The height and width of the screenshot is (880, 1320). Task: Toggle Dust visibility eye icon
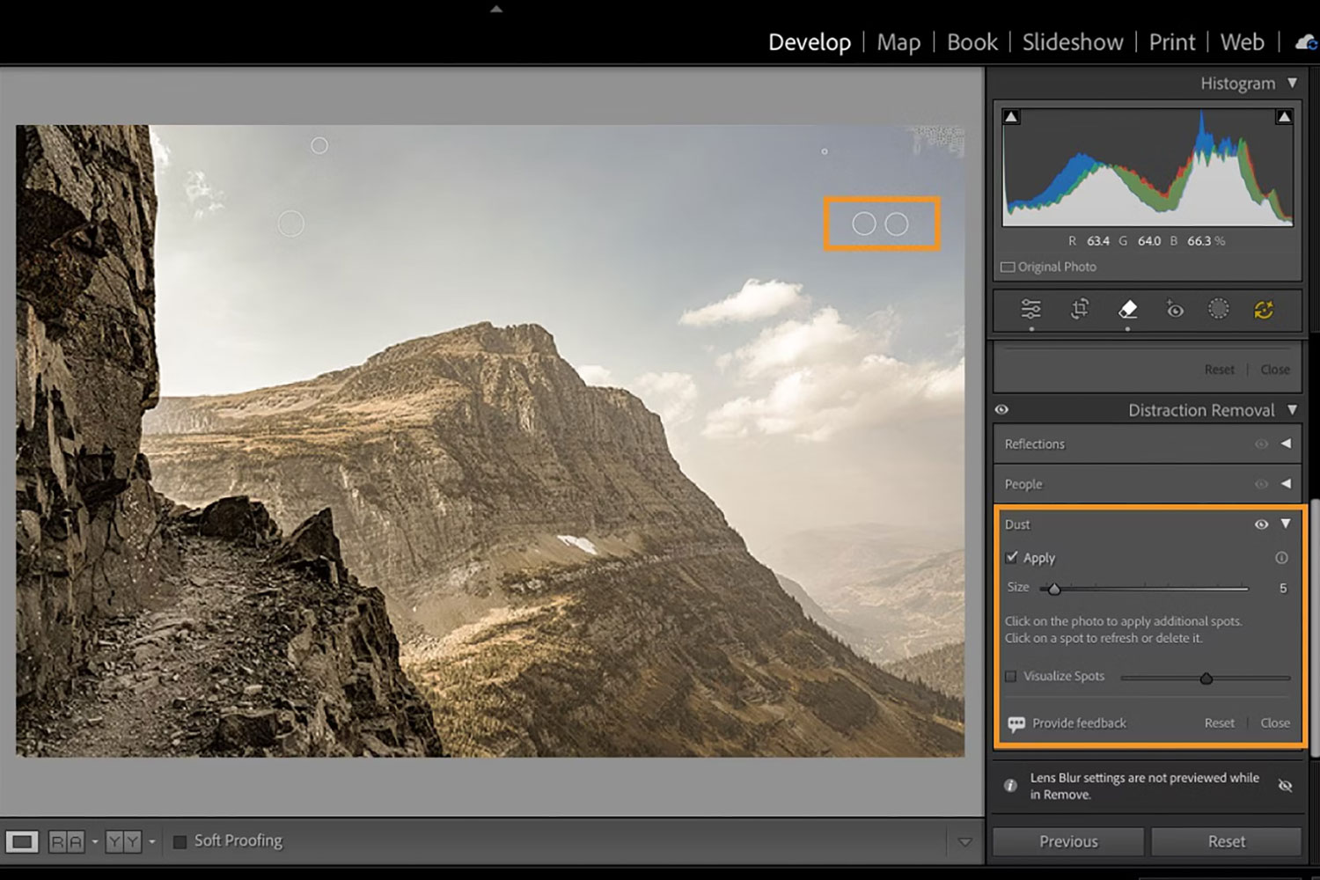click(x=1261, y=524)
